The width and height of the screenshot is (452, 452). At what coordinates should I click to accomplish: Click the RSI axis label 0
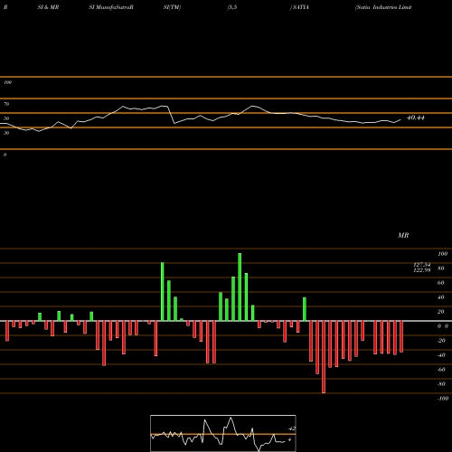pos(5,155)
